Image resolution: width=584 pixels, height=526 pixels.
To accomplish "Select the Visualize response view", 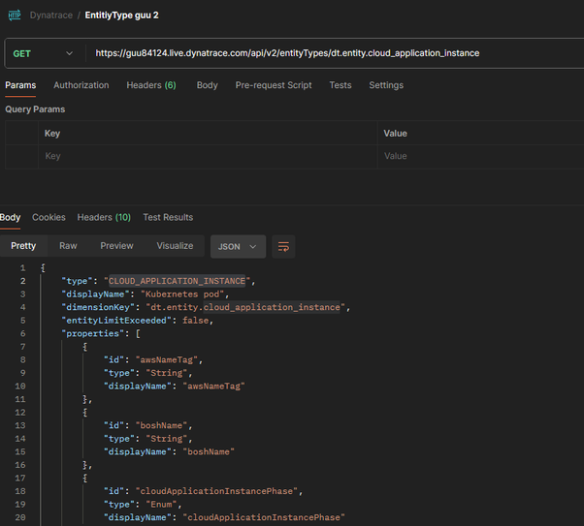I will click(175, 246).
